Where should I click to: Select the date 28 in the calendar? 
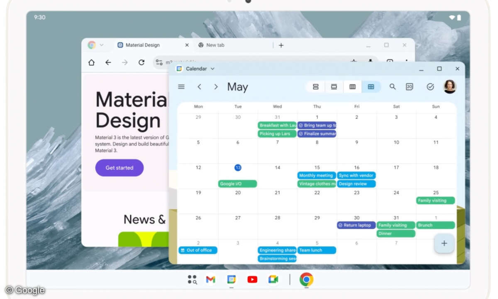[x=277, y=218]
